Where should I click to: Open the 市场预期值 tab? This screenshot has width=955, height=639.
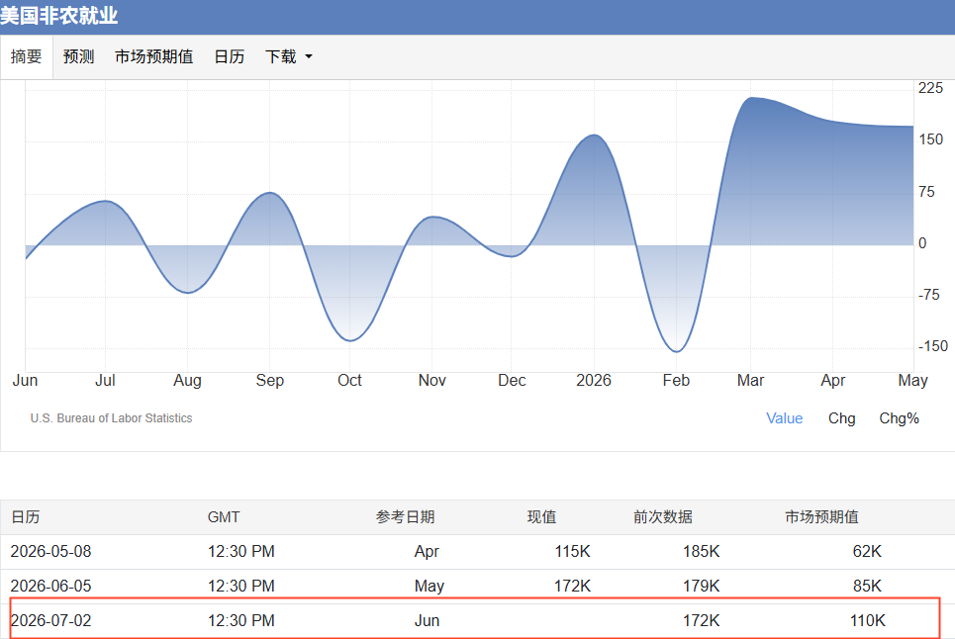(153, 56)
